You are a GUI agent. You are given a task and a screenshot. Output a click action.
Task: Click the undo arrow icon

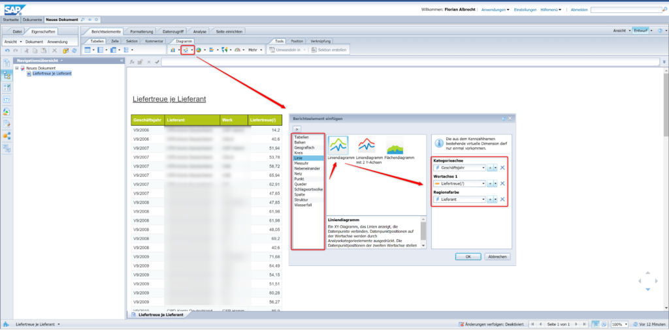(x=7, y=50)
